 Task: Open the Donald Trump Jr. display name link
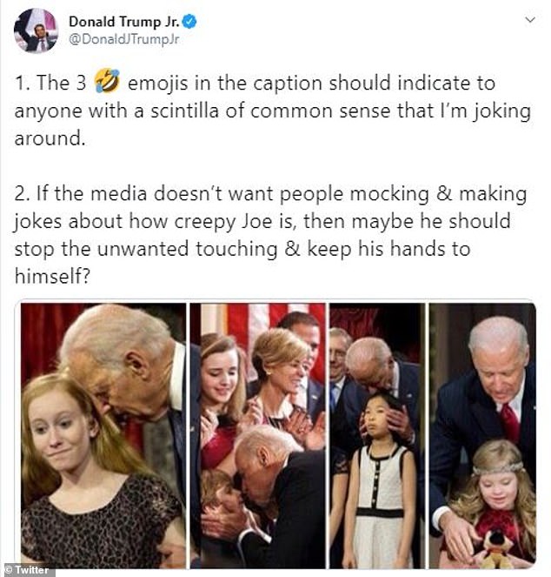coord(119,20)
